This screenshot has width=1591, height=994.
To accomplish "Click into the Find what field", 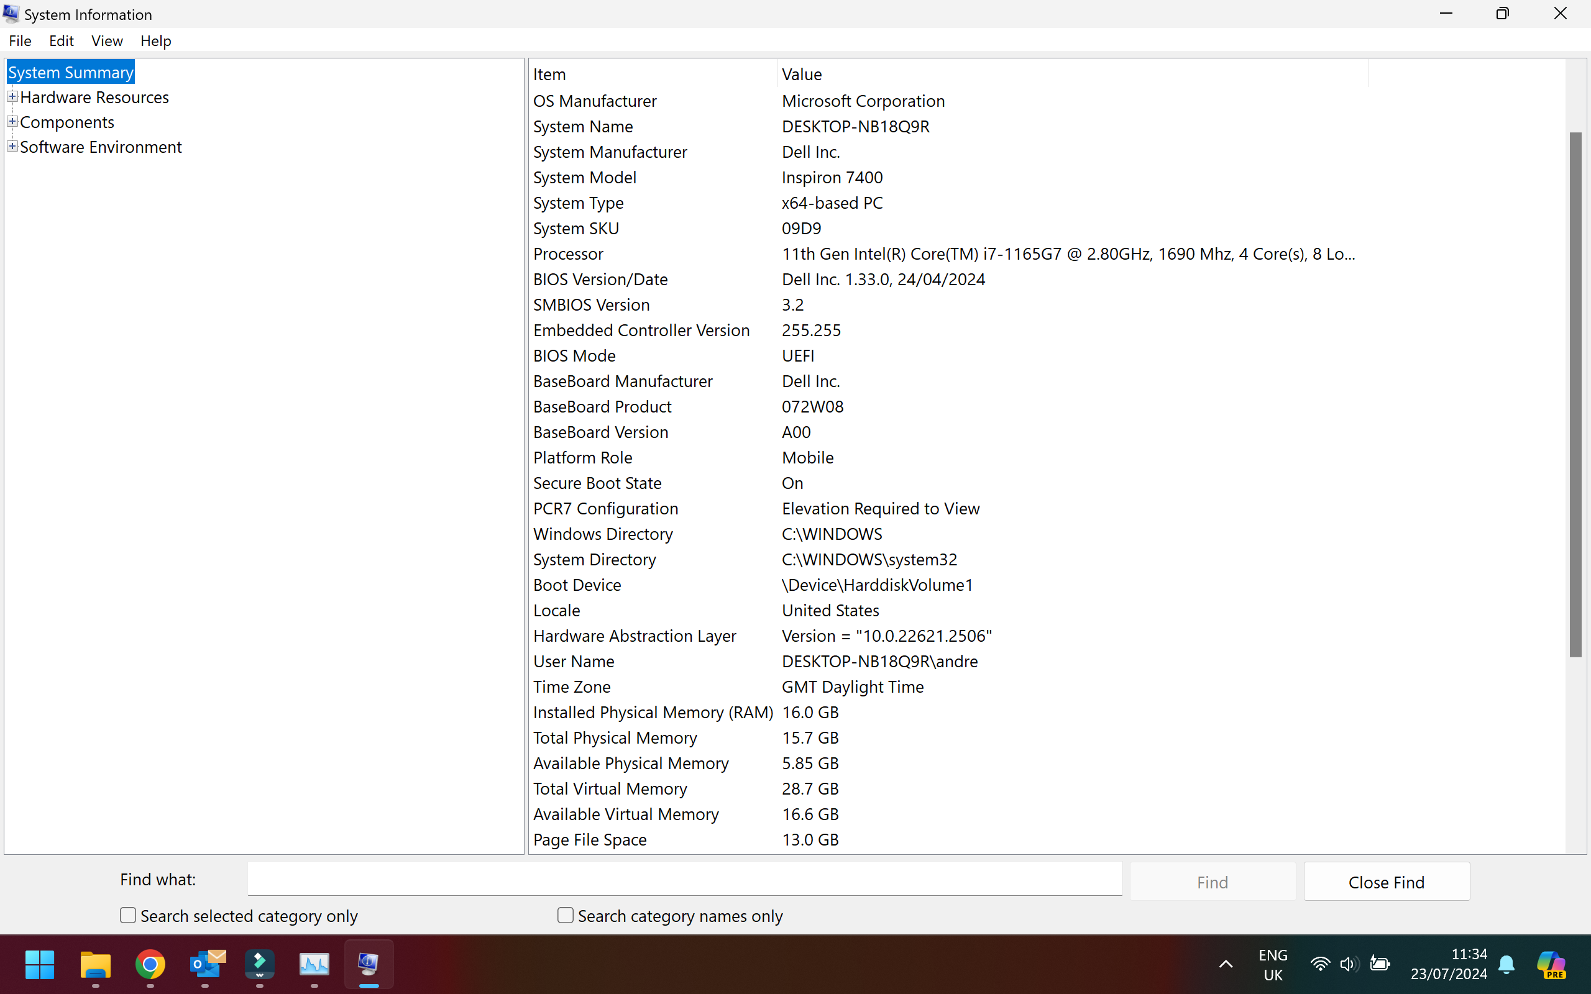I will [x=684, y=879].
